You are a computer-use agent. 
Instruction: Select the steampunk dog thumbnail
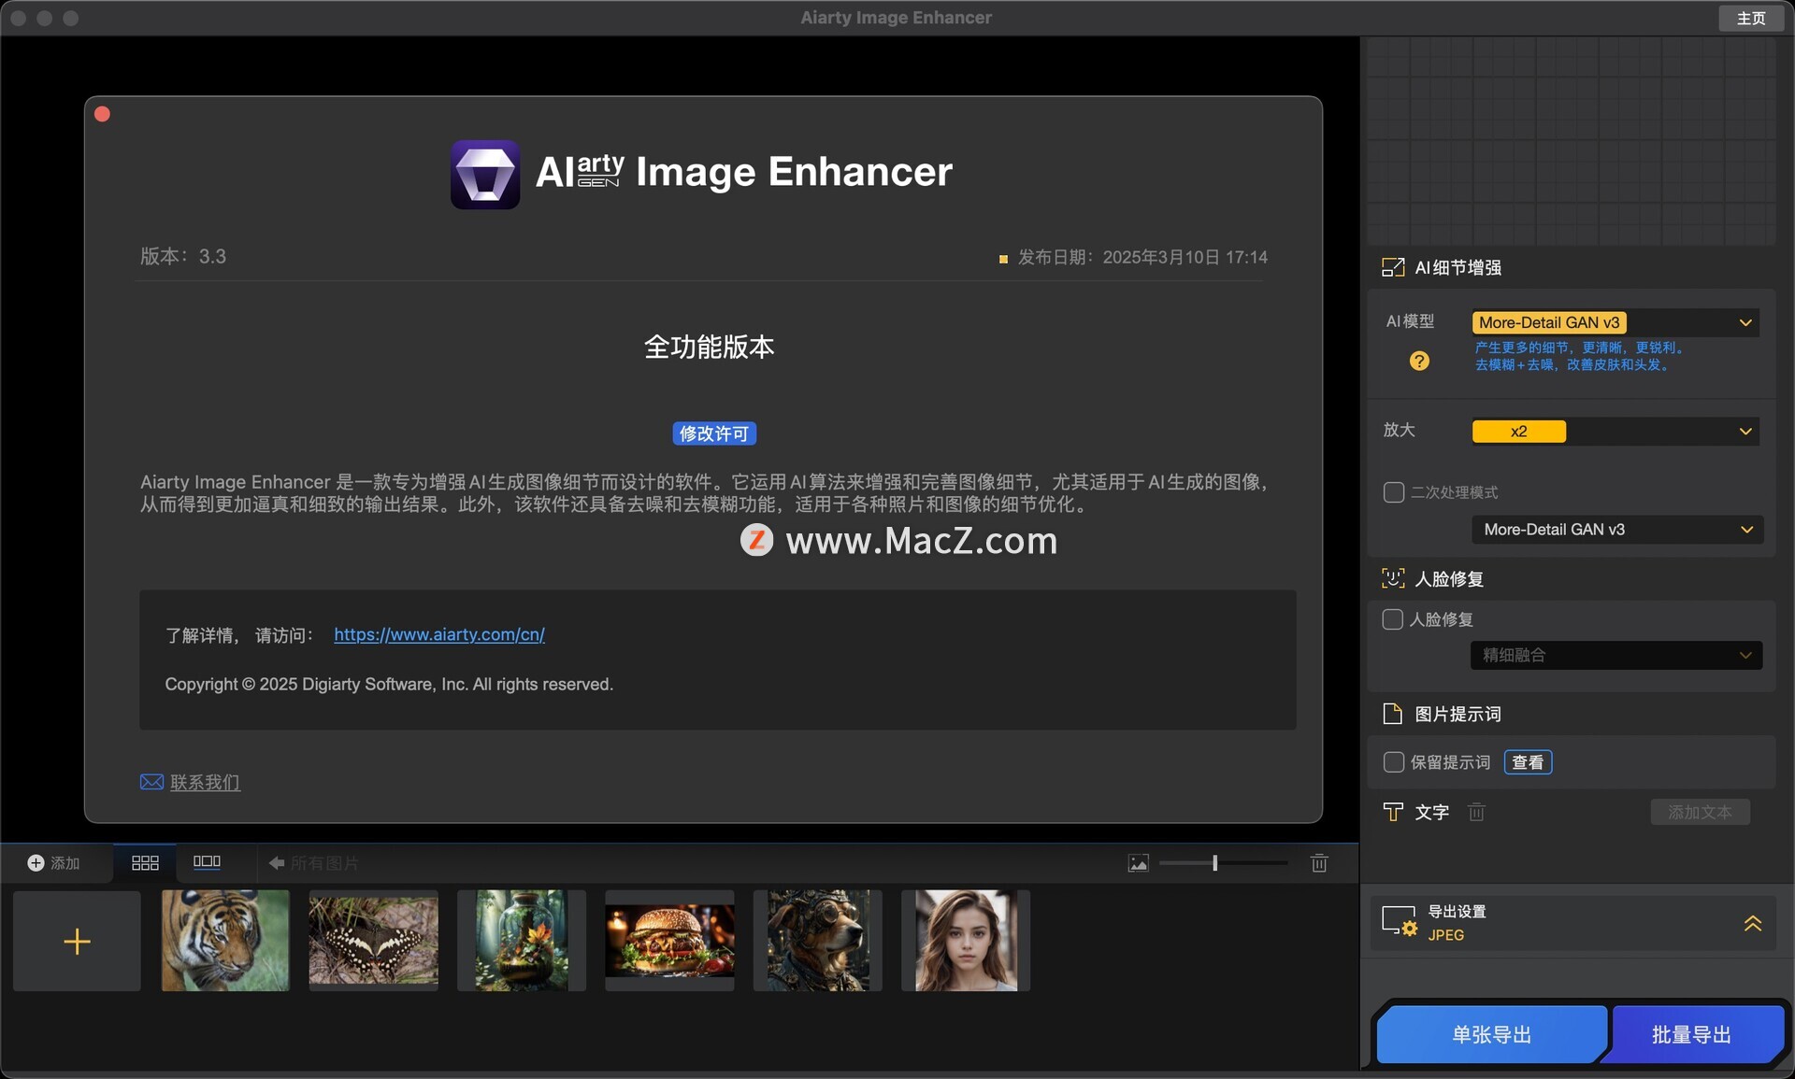coord(818,941)
